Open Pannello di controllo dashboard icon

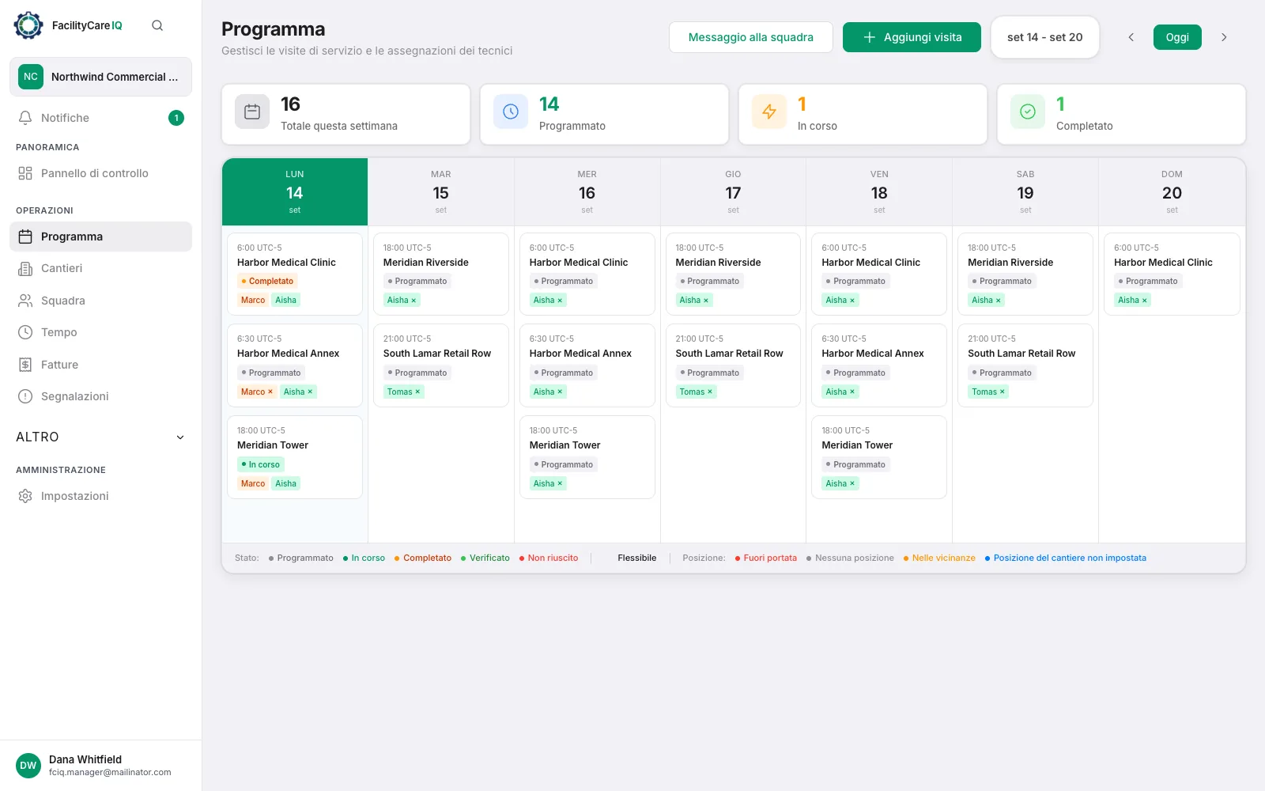tap(25, 173)
